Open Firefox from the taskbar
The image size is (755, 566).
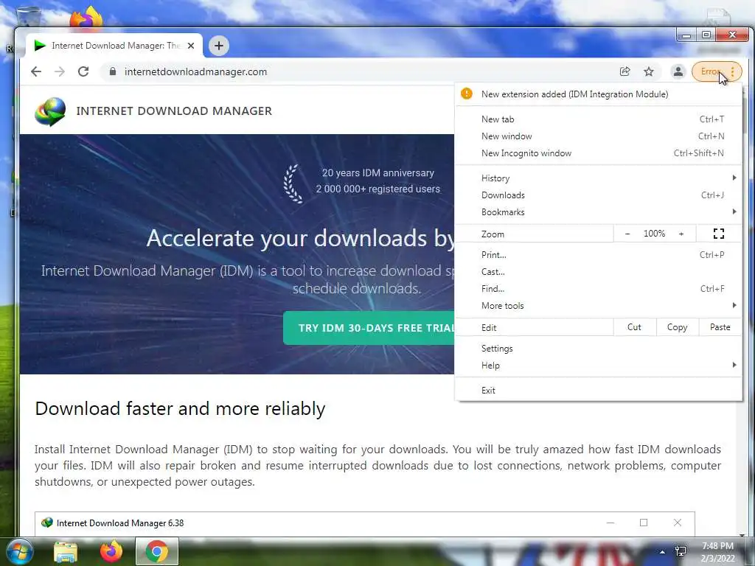(111, 551)
